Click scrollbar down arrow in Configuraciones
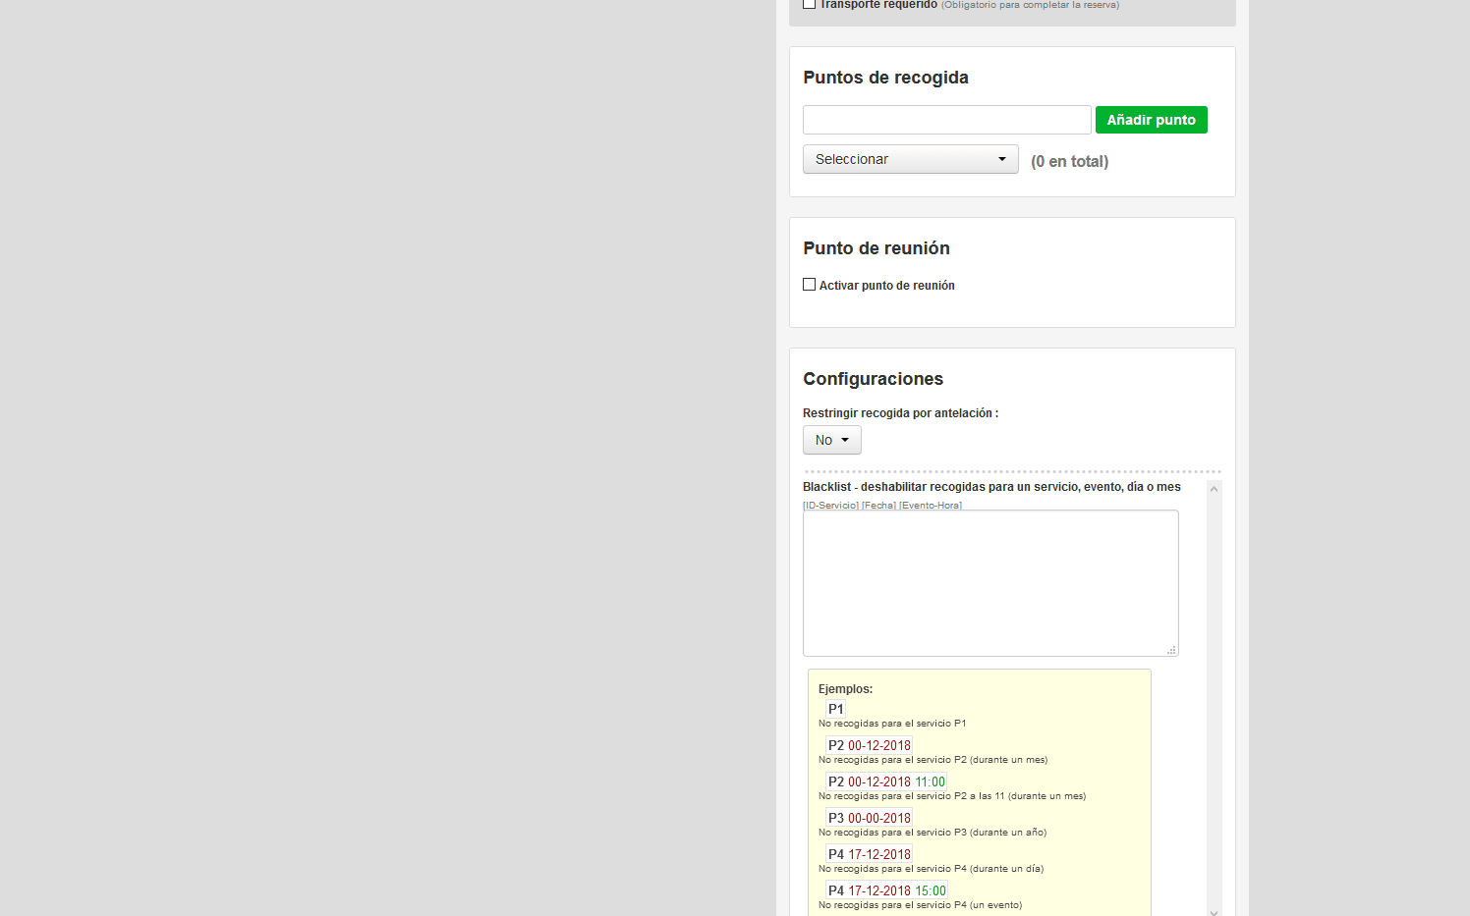This screenshot has width=1470, height=916. pyautogui.click(x=1214, y=911)
